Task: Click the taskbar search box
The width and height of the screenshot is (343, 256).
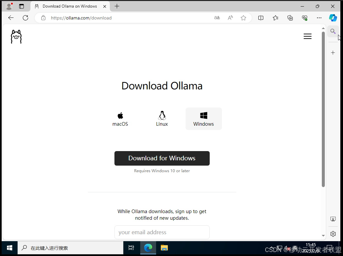Action: tap(70, 248)
